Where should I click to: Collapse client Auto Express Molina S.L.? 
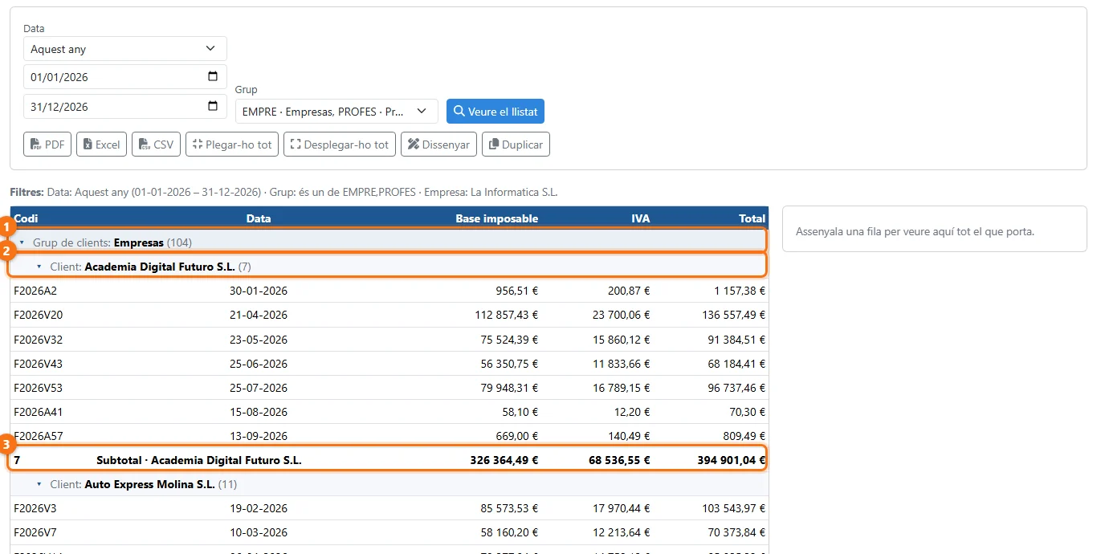click(x=39, y=485)
